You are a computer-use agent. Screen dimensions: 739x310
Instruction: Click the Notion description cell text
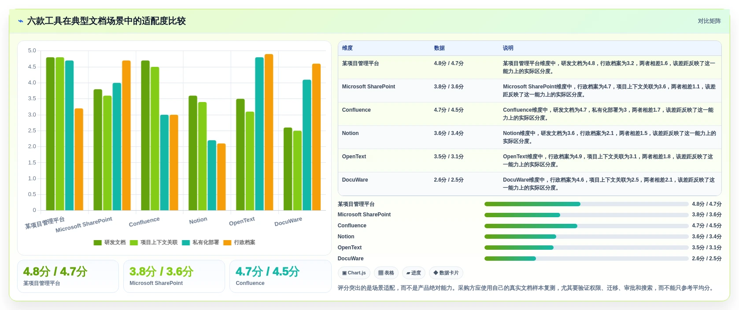[x=610, y=137]
